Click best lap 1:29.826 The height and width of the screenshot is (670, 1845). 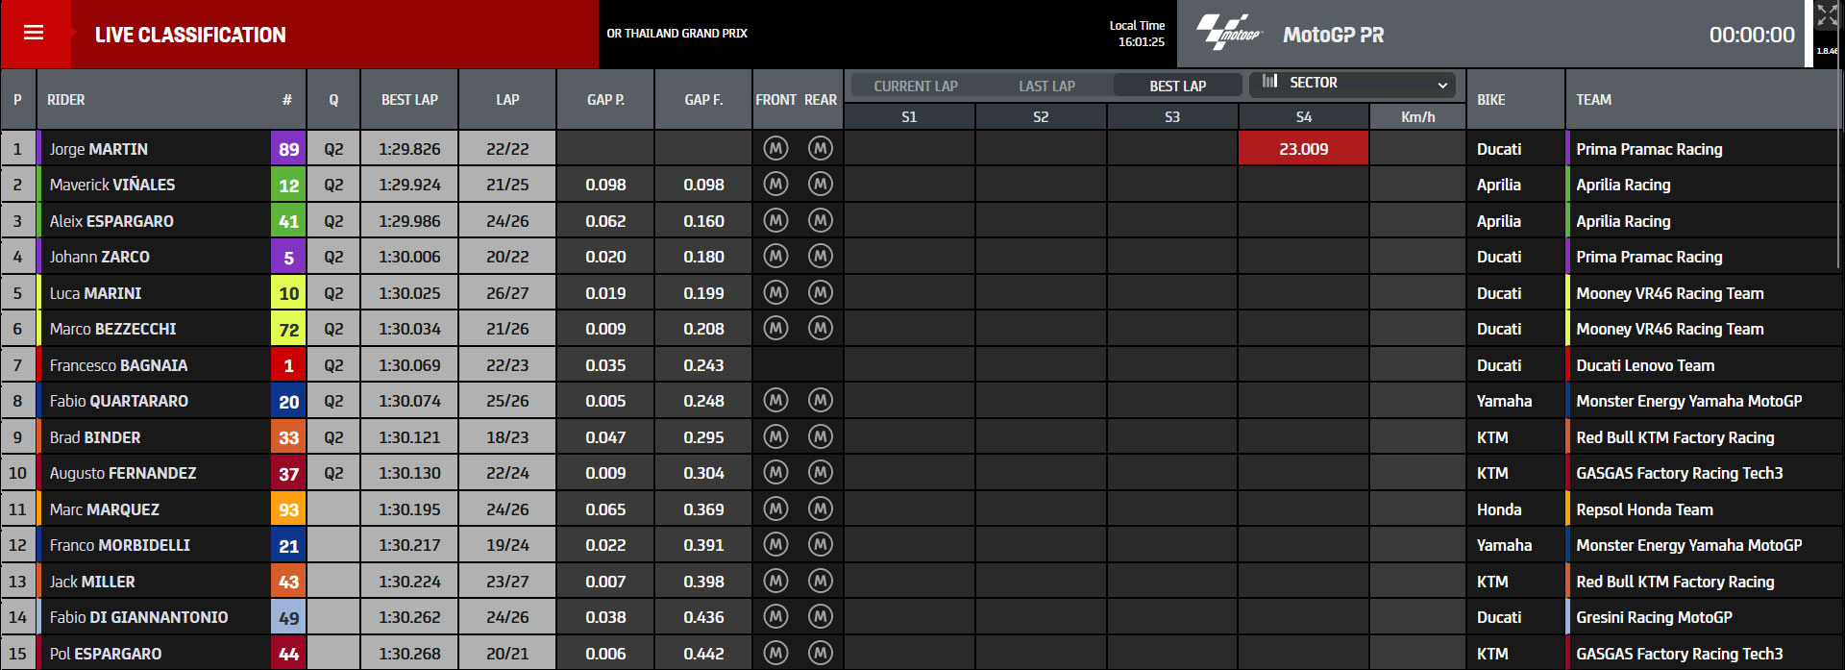409,149
